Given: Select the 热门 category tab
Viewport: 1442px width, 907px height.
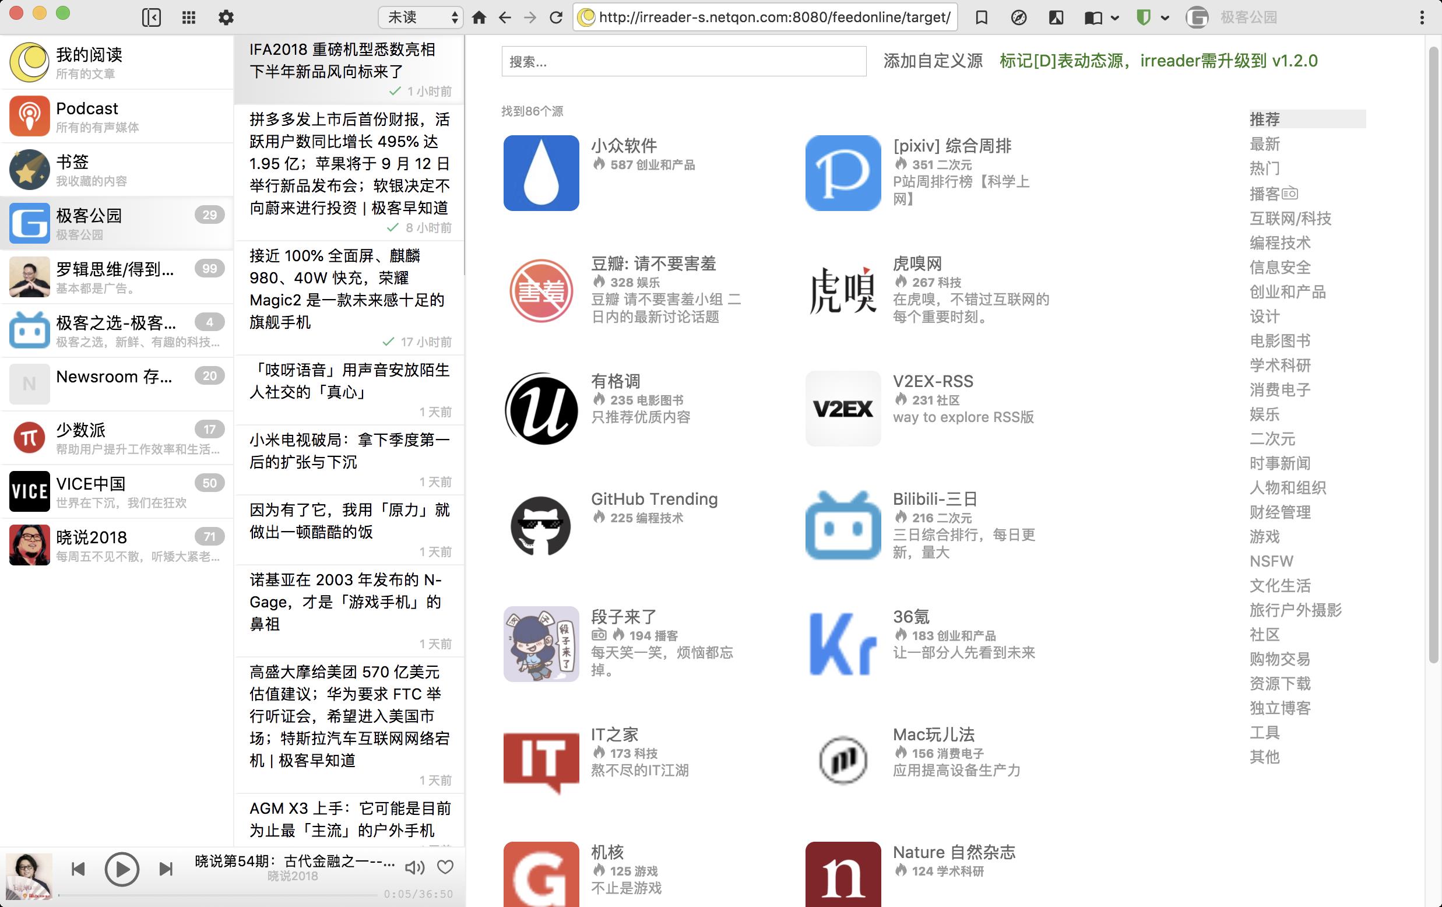Looking at the screenshot, I should [x=1265, y=168].
